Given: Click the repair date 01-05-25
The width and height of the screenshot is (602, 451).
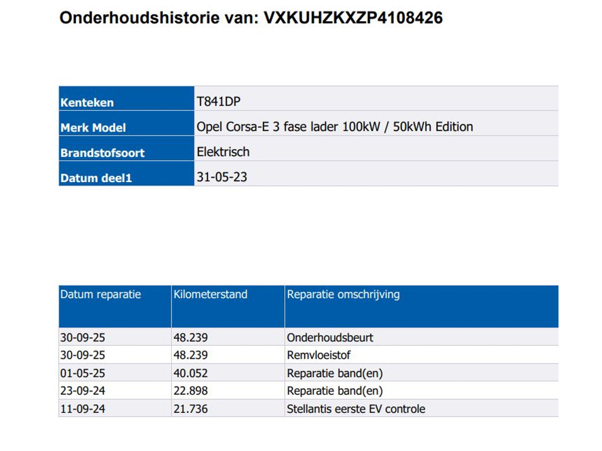Looking at the screenshot, I should click(x=82, y=373).
